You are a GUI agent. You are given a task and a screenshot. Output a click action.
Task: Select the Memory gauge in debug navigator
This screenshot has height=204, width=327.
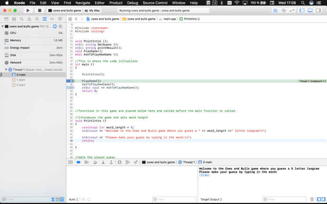[x=16, y=40]
